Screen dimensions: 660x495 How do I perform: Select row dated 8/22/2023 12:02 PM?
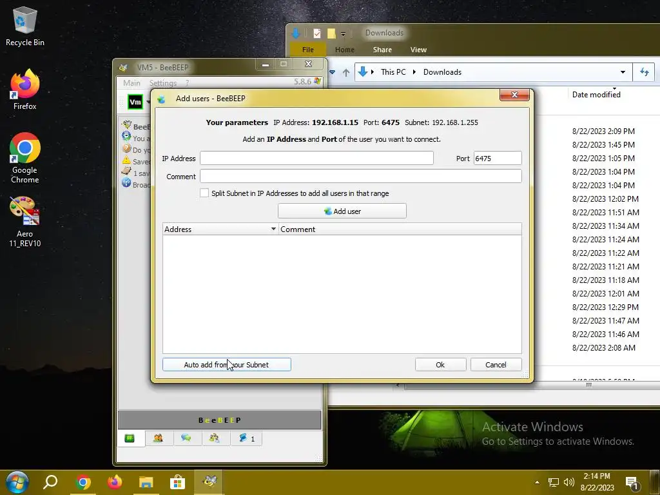(605, 199)
